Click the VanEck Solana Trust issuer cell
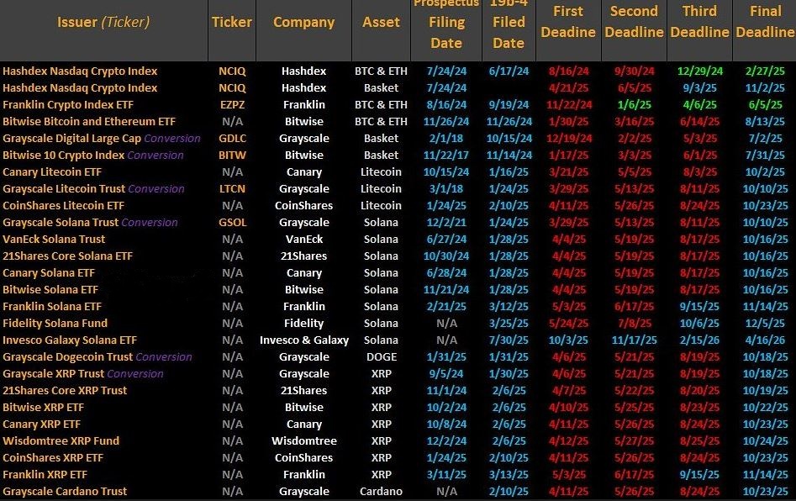 point(54,239)
